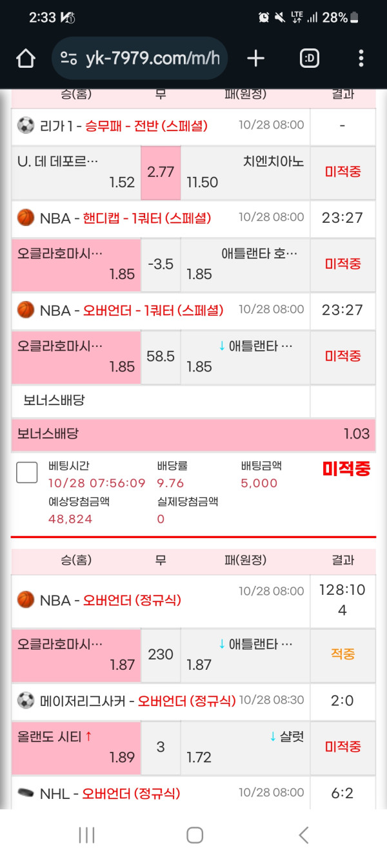The width and height of the screenshot is (387, 861).
Task: Select 치엔치아노 away odds 11.50
Action: 245,172
